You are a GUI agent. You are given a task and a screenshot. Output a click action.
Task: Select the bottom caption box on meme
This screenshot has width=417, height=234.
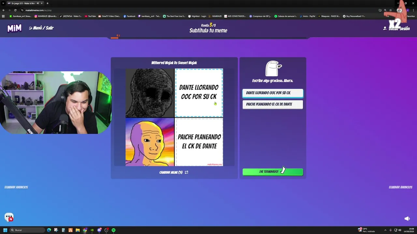point(199,142)
